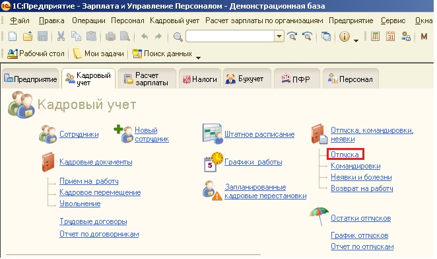Screen dimensions: 437x259
Task: Open the Возврат на работу link
Action: pyautogui.click(x=362, y=188)
